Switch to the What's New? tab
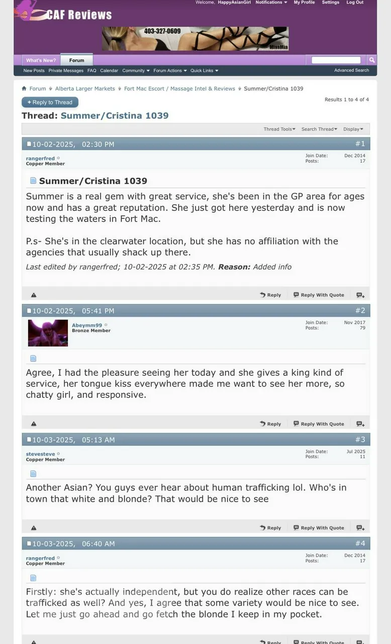The height and width of the screenshot is (644, 391). [41, 60]
